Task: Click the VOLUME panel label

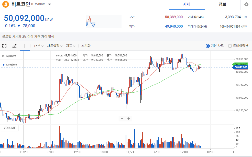Action: coord(10,128)
